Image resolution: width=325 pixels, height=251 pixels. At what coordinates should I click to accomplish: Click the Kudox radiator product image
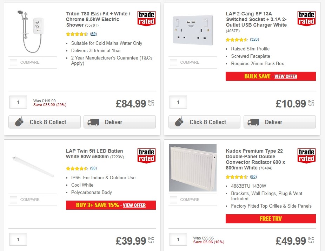[x=193, y=167]
